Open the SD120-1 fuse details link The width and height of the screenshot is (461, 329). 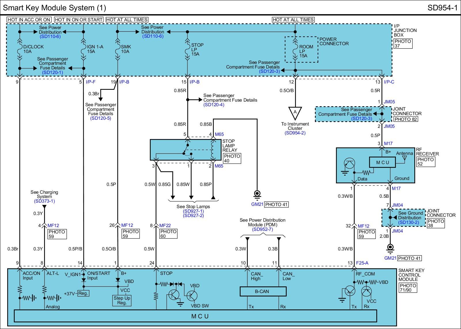pos(52,73)
